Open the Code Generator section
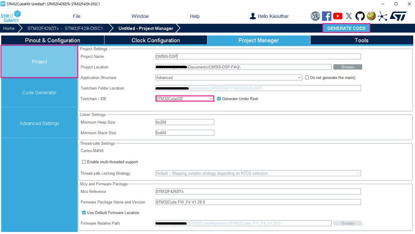 point(39,93)
